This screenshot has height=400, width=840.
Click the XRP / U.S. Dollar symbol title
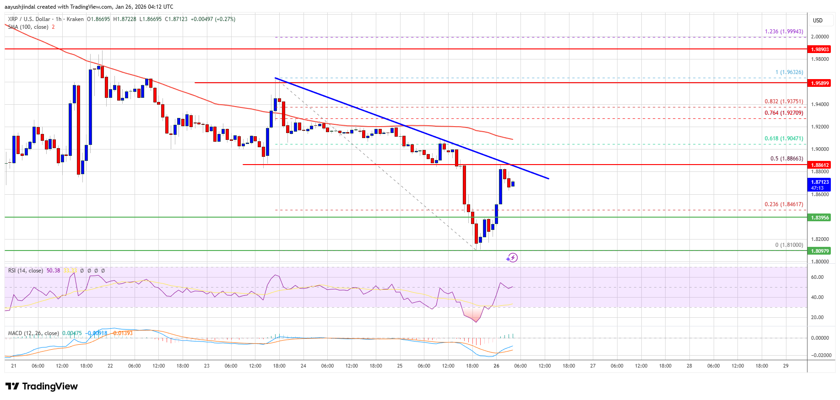tap(29, 19)
